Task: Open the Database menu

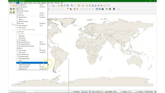Action: (x=44, y=3)
